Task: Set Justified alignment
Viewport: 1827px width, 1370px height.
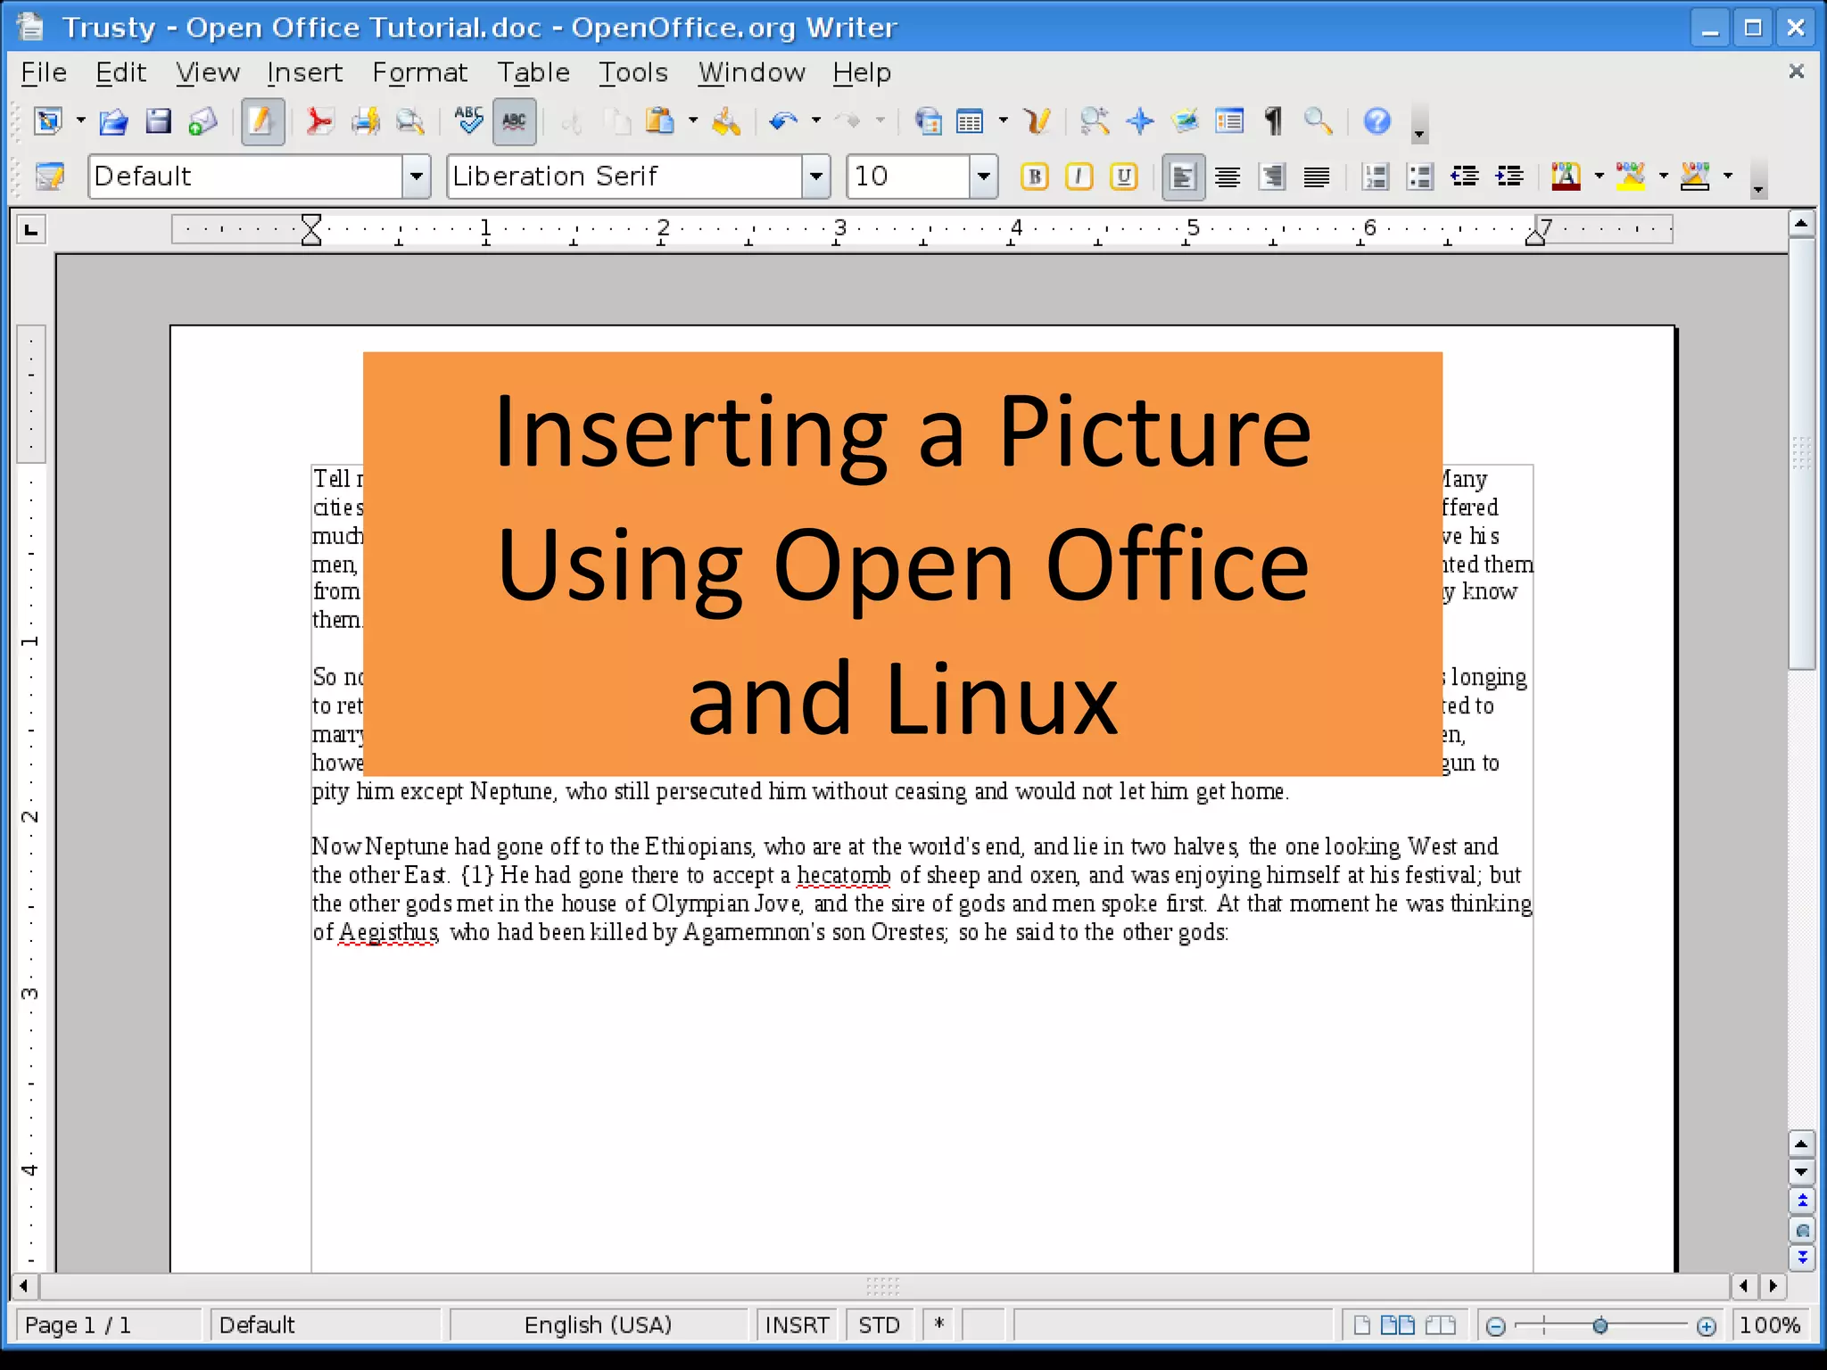Action: pos(1317,177)
